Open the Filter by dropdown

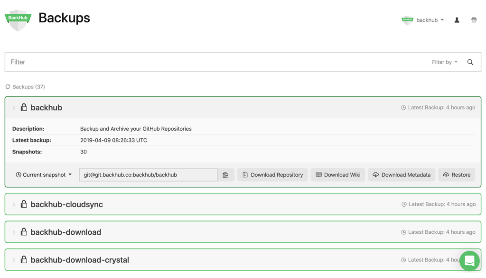(444, 62)
